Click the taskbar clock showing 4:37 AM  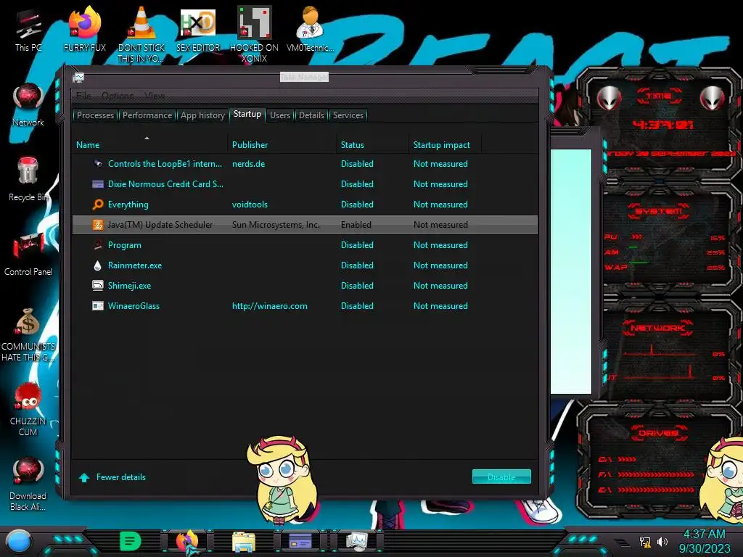point(704,541)
